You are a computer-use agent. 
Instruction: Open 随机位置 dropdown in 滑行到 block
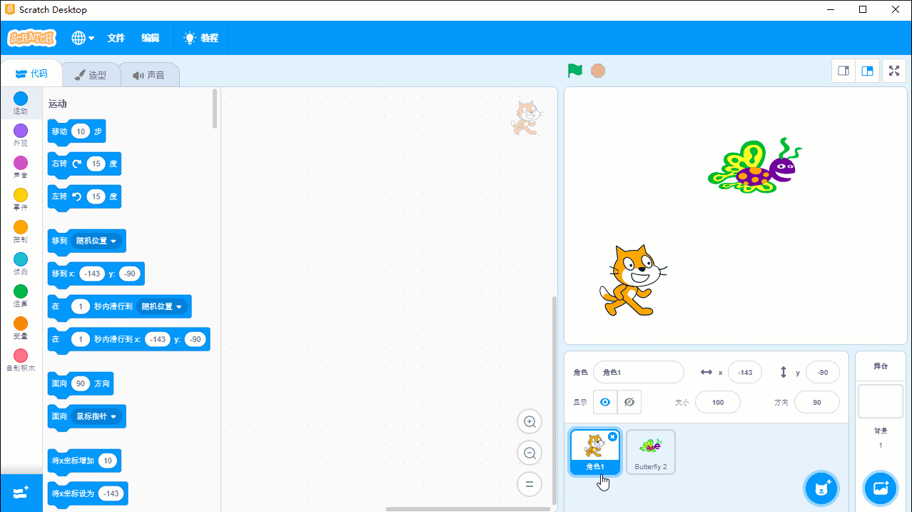point(162,306)
